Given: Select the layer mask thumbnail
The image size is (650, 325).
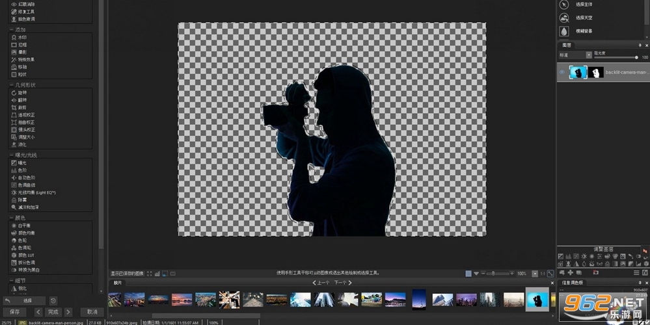Looking at the screenshot, I should tap(596, 72).
